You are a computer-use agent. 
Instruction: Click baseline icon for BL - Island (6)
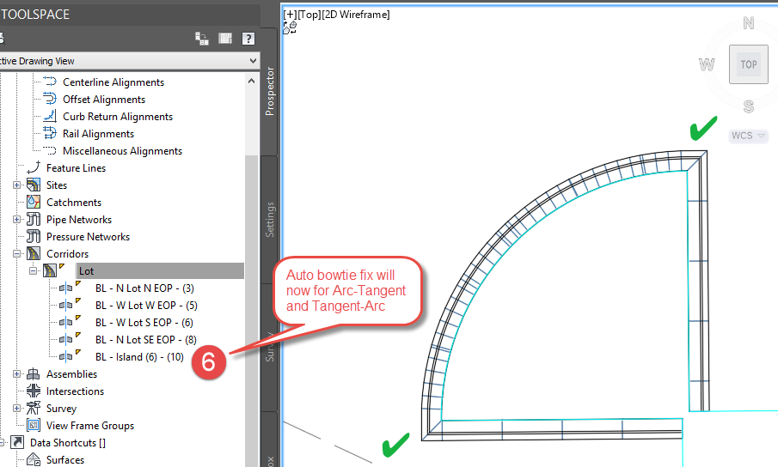(x=66, y=356)
